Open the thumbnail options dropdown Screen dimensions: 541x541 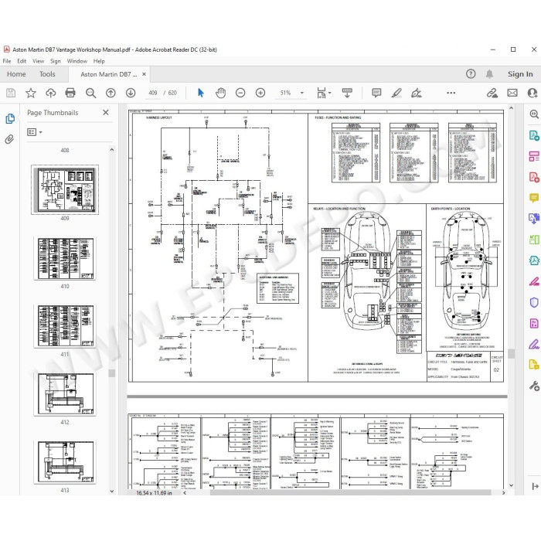click(x=35, y=132)
